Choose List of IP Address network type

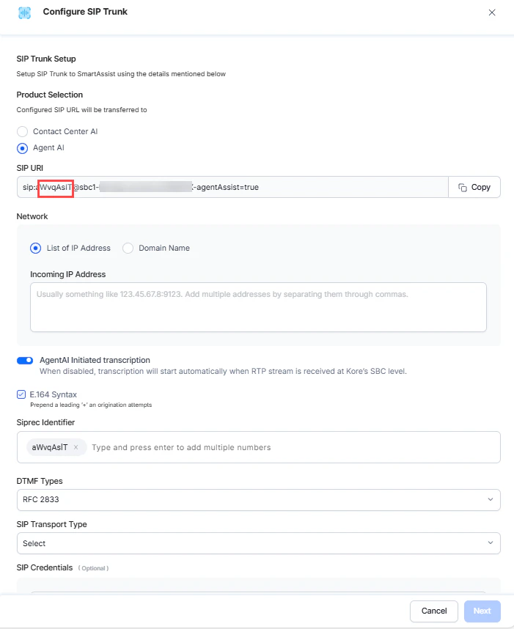click(35, 248)
